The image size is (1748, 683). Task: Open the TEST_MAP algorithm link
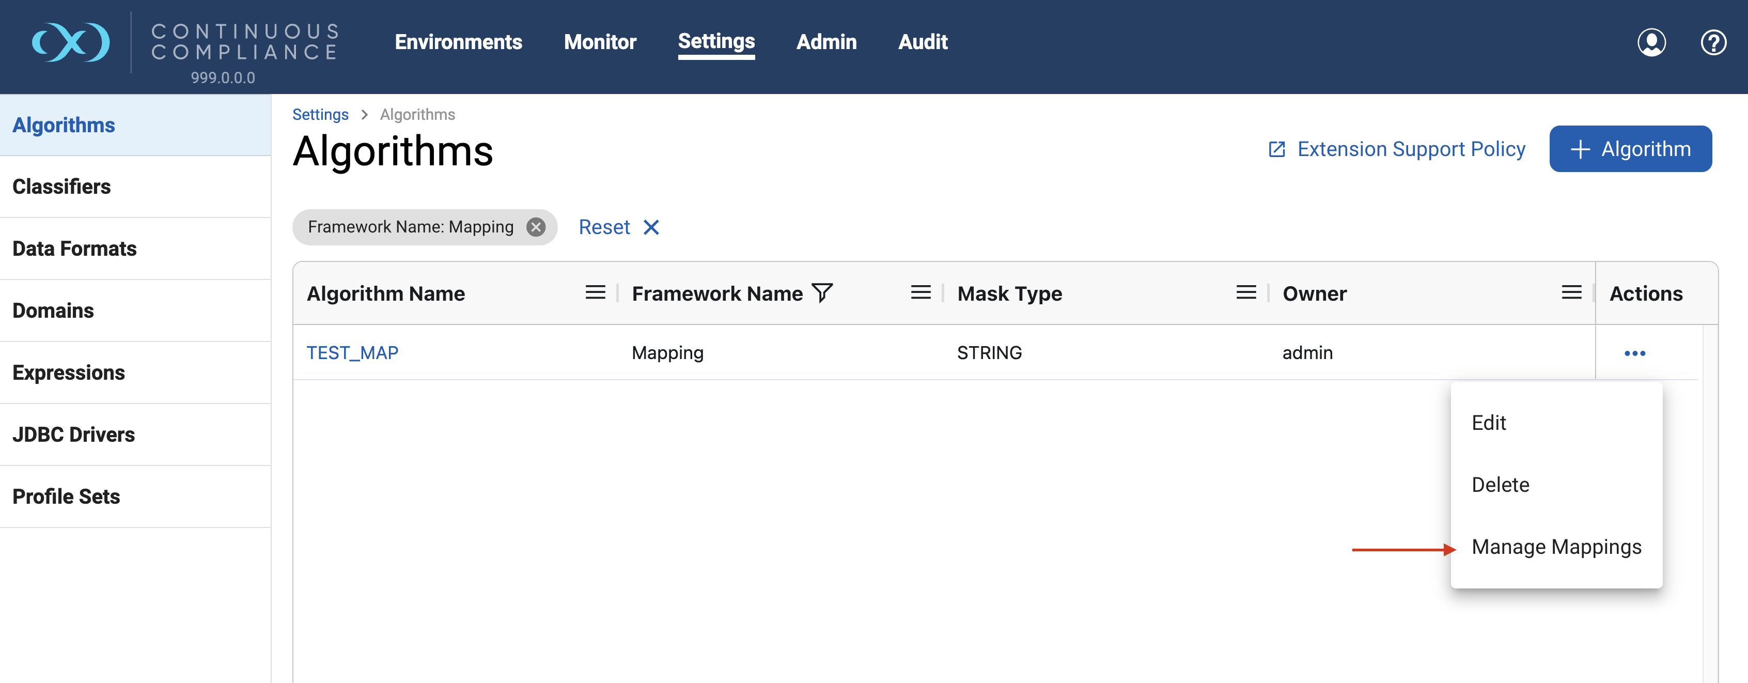(x=352, y=352)
